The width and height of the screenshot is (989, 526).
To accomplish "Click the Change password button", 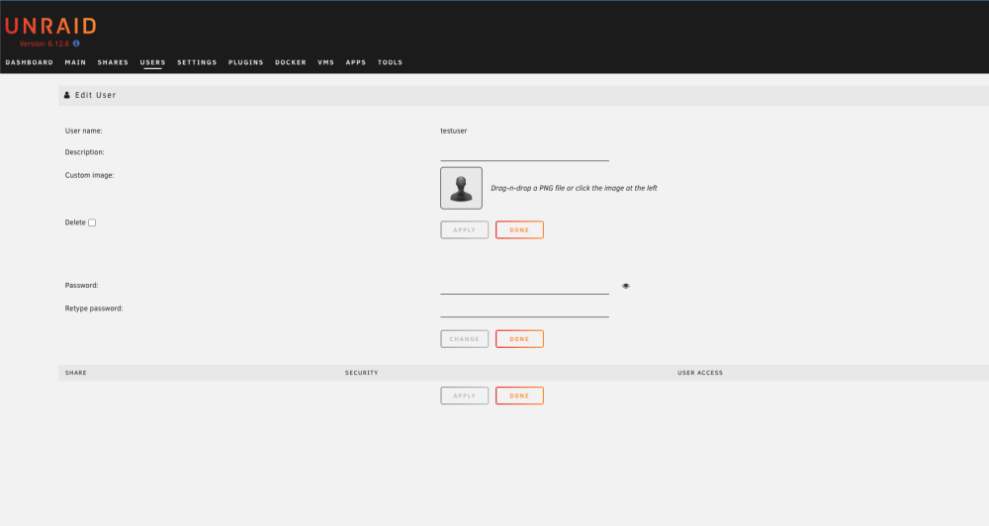I will pos(464,339).
